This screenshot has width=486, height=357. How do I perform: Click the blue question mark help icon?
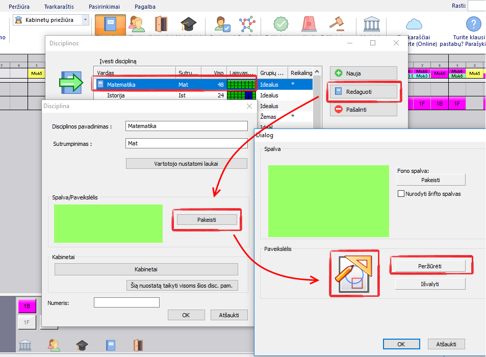474,24
